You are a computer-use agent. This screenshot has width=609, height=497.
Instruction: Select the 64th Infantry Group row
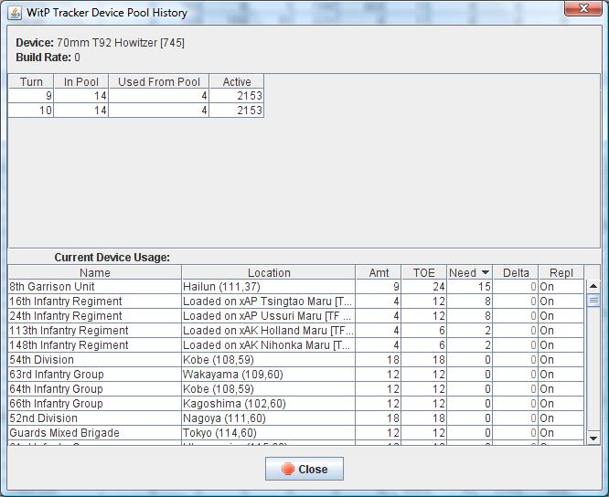click(x=296, y=389)
